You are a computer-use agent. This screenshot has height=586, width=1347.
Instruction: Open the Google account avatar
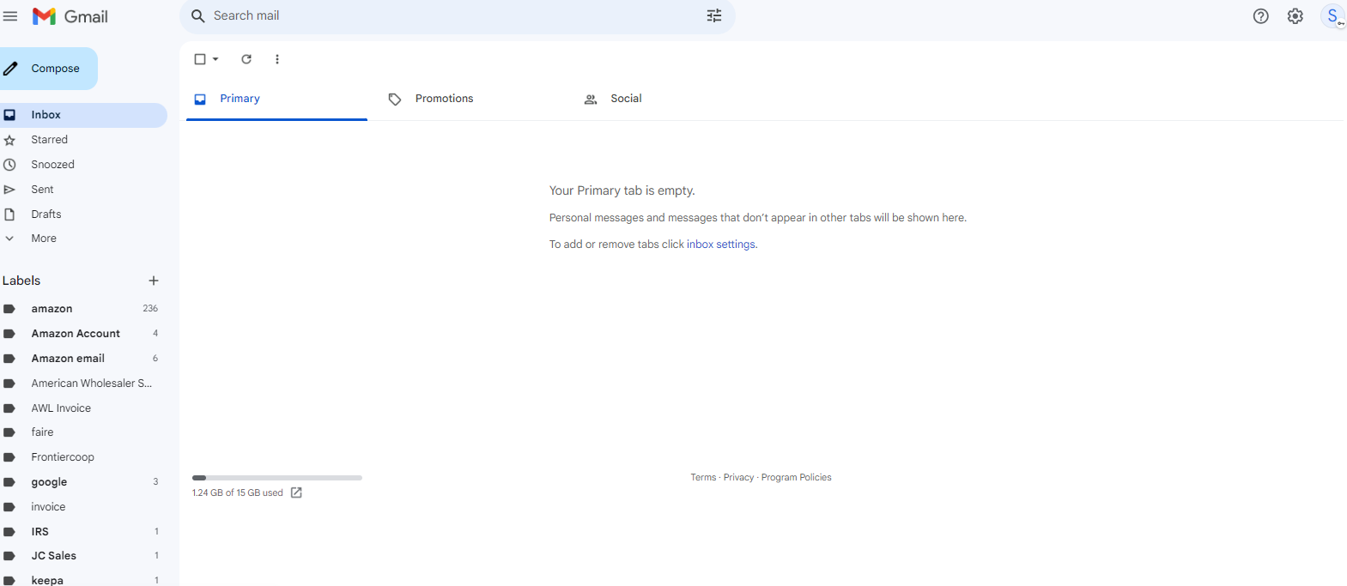click(x=1333, y=16)
